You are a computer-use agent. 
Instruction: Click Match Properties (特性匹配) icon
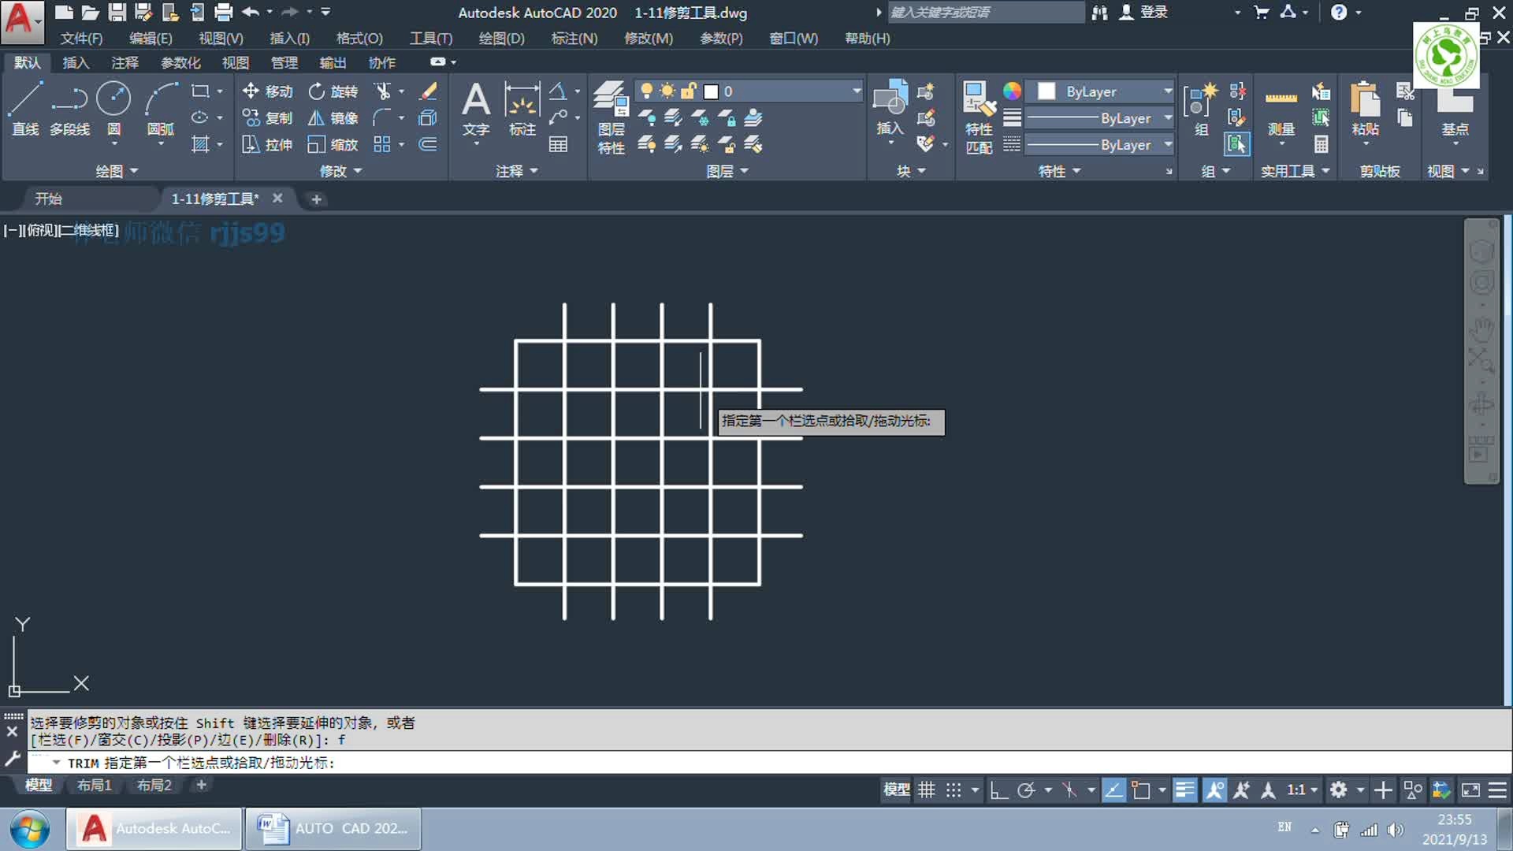tap(979, 117)
